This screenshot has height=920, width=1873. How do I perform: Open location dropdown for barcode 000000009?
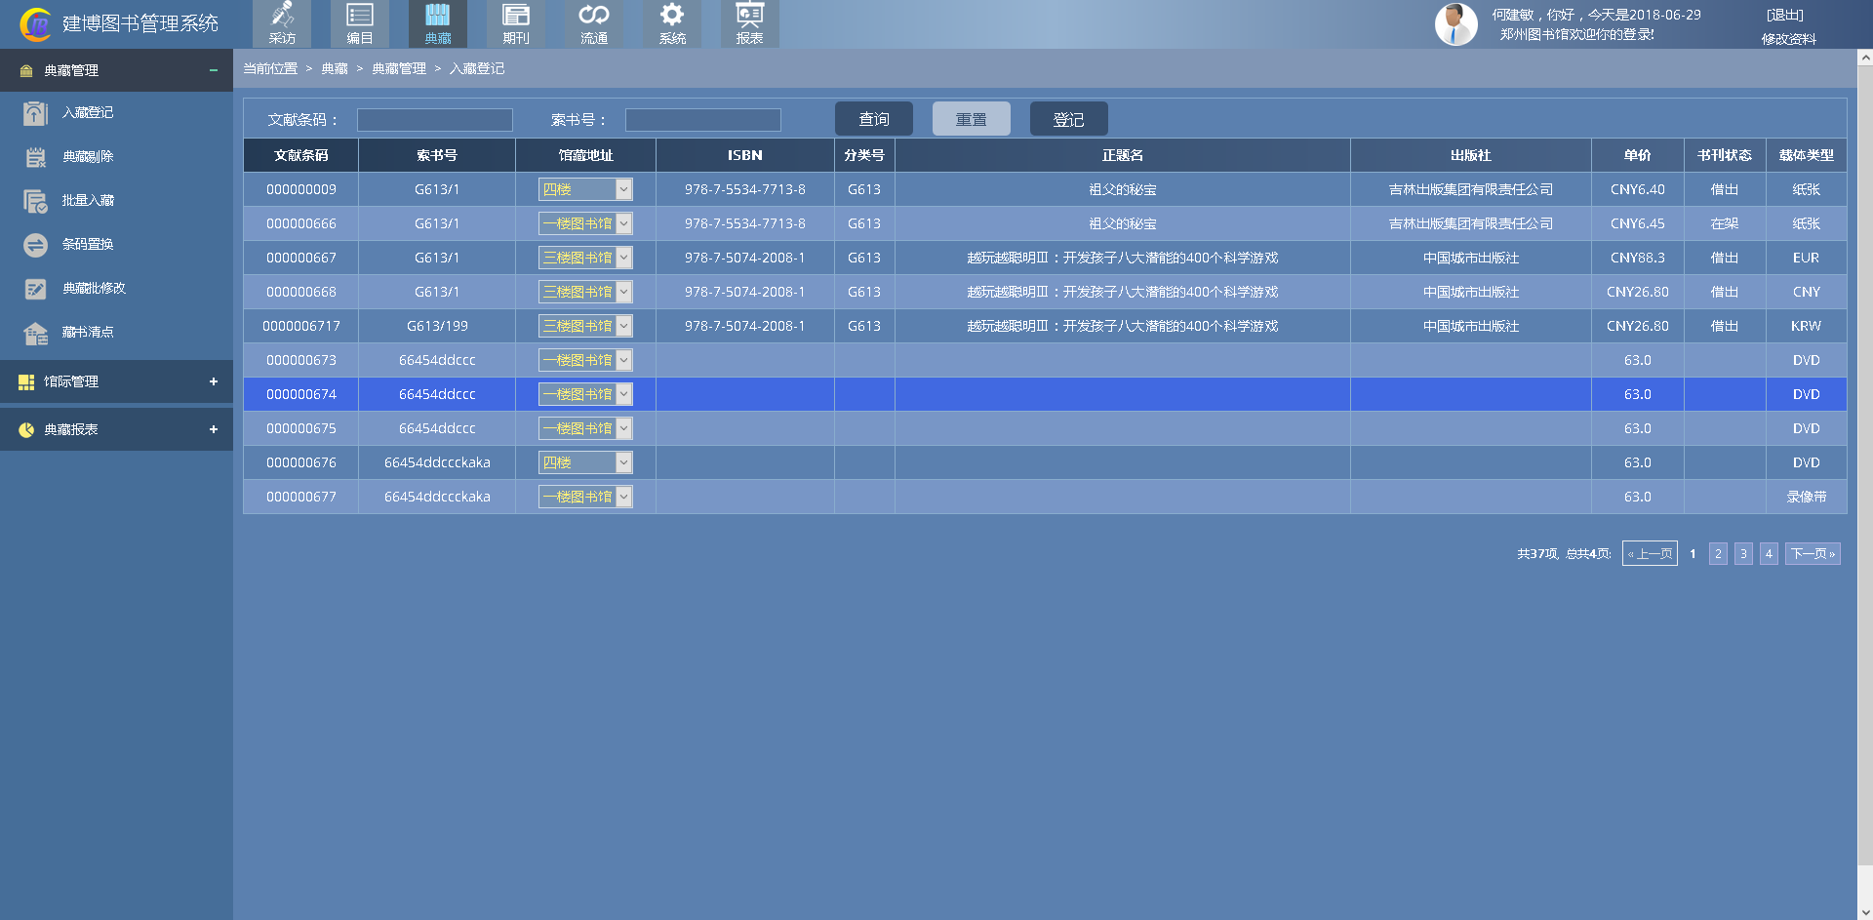point(623,189)
